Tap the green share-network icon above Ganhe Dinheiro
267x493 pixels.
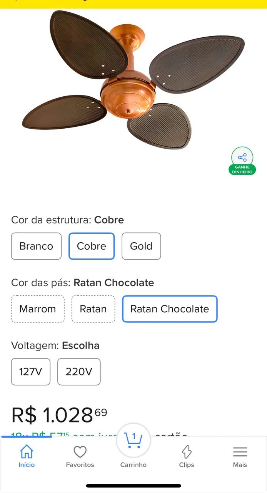pos(242,156)
